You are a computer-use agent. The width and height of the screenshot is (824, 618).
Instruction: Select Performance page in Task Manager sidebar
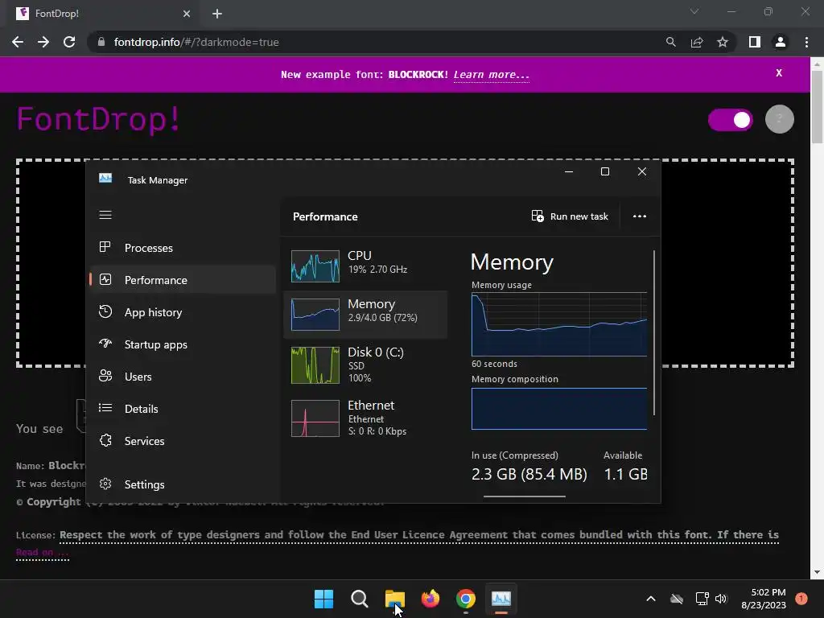click(183, 280)
